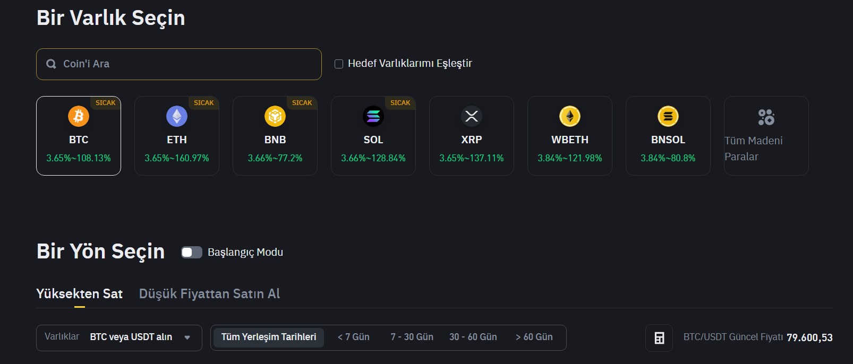Viewport: 853px width, 364px height.
Task: Select the BTC asset icon
Action: [78, 117]
